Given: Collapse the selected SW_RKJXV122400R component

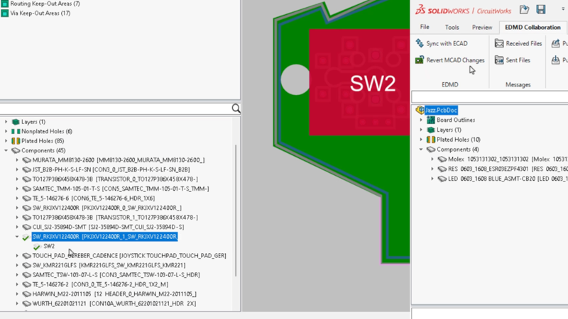Looking at the screenshot, I should tap(17, 237).
